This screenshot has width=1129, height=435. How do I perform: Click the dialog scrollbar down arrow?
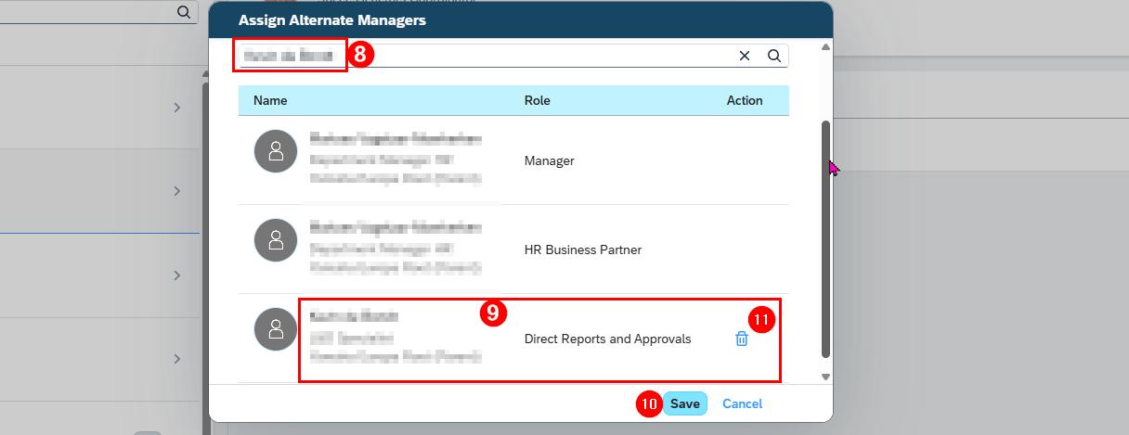826,377
